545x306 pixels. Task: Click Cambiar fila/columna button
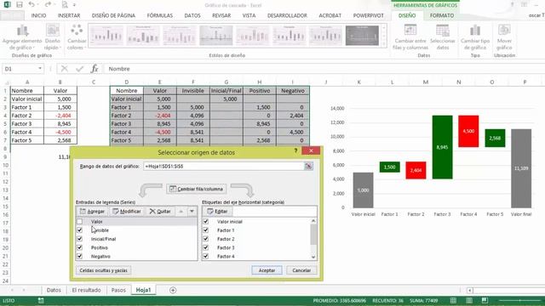tap(197, 189)
